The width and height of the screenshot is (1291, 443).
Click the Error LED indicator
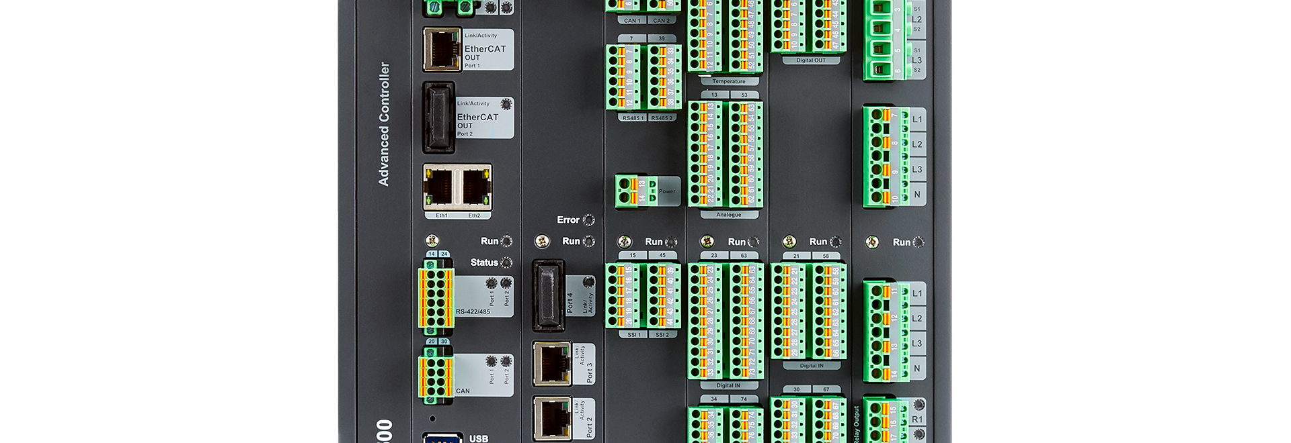tap(588, 220)
